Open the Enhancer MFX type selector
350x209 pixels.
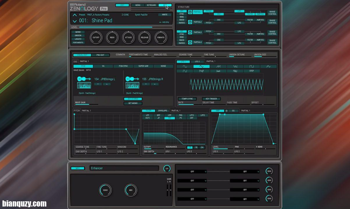point(124,168)
